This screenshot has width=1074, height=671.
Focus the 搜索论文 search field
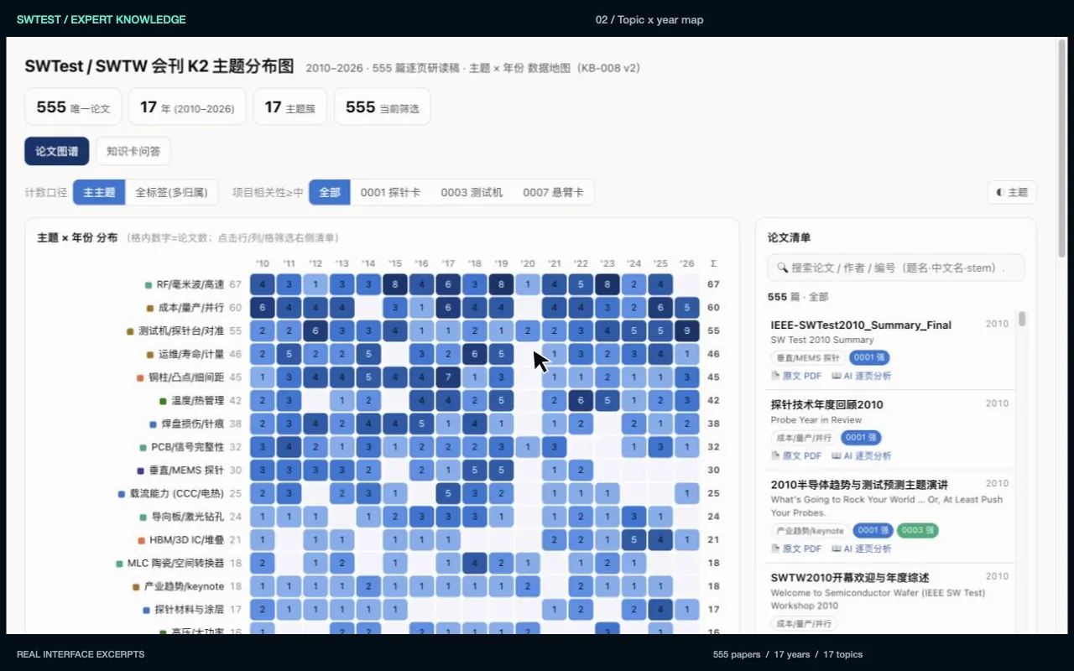tap(896, 268)
